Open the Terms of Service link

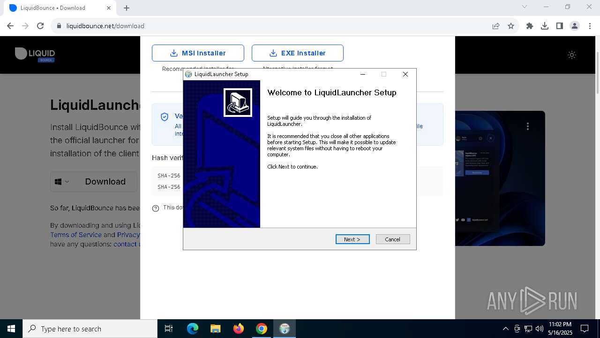(76, 235)
